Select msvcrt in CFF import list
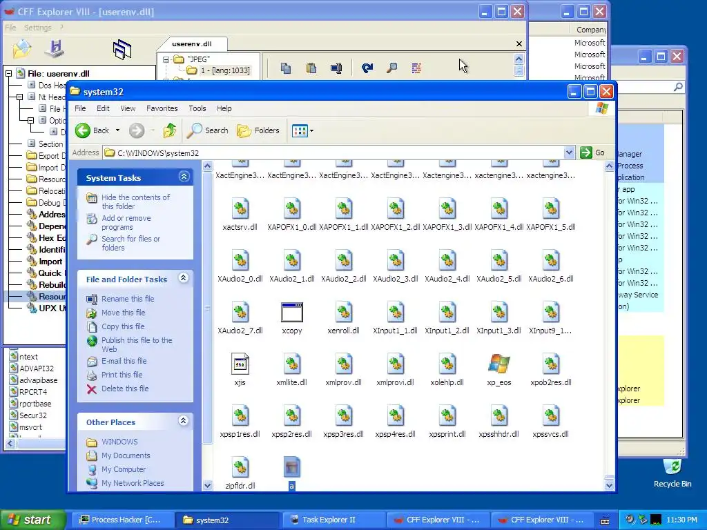This screenshot has width=707, height=530. (x=30, y=426)
